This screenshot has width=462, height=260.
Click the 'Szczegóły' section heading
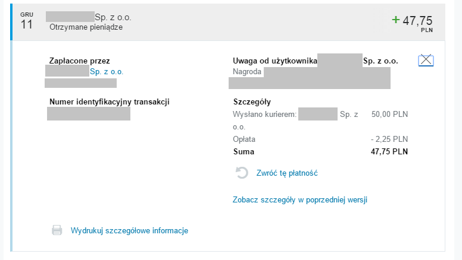252,102
